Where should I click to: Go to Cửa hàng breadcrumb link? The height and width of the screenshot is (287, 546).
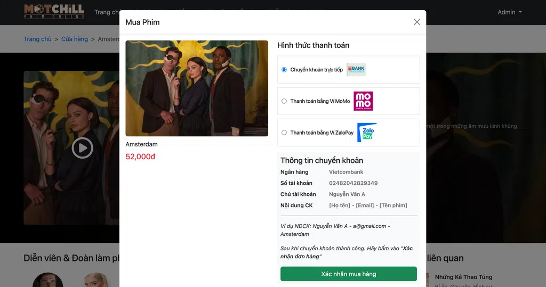[75, 39]
